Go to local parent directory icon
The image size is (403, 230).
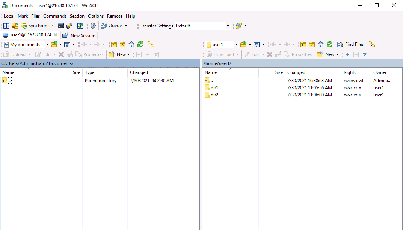114,45
